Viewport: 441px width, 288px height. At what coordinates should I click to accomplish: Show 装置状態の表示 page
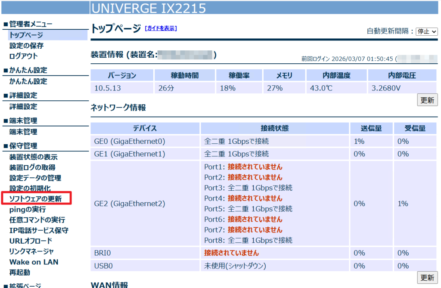point(33,157)
